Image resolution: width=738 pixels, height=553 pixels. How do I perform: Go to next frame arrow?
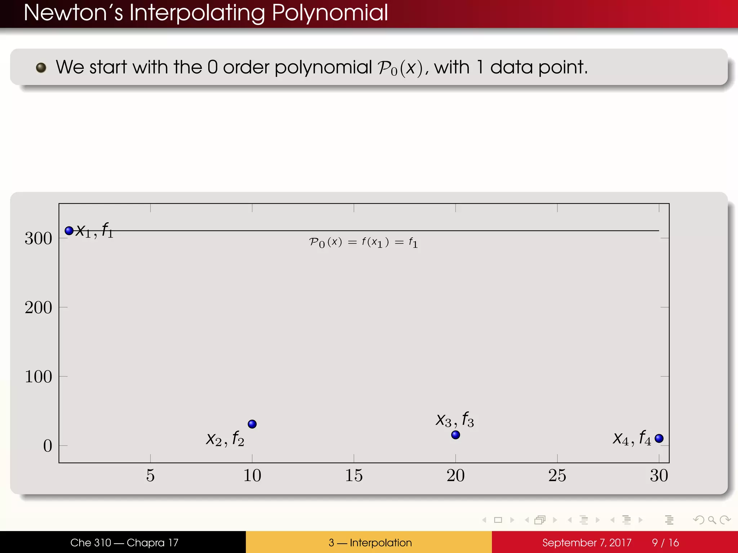click(555, 520)
